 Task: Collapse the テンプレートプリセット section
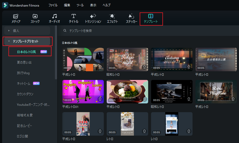point(9,41)
